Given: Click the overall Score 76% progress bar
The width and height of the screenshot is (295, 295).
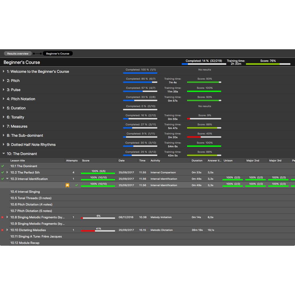Looking at the screenshot, I should click(268, 64).
